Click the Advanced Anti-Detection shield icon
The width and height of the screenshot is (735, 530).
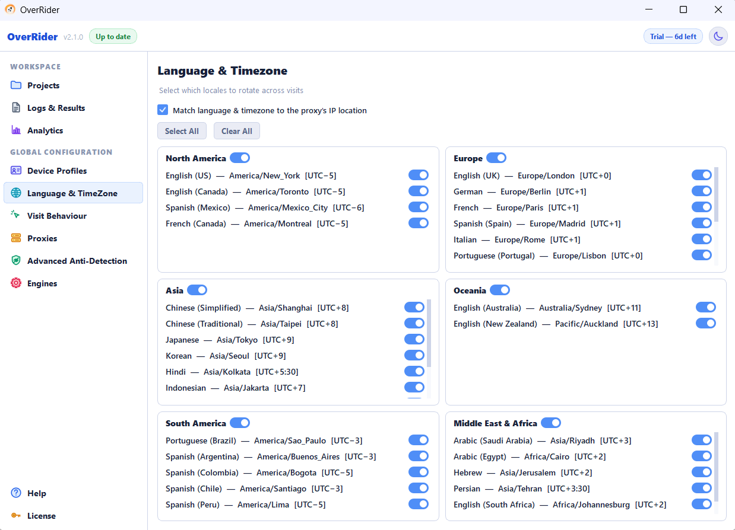tap(16, 261)
